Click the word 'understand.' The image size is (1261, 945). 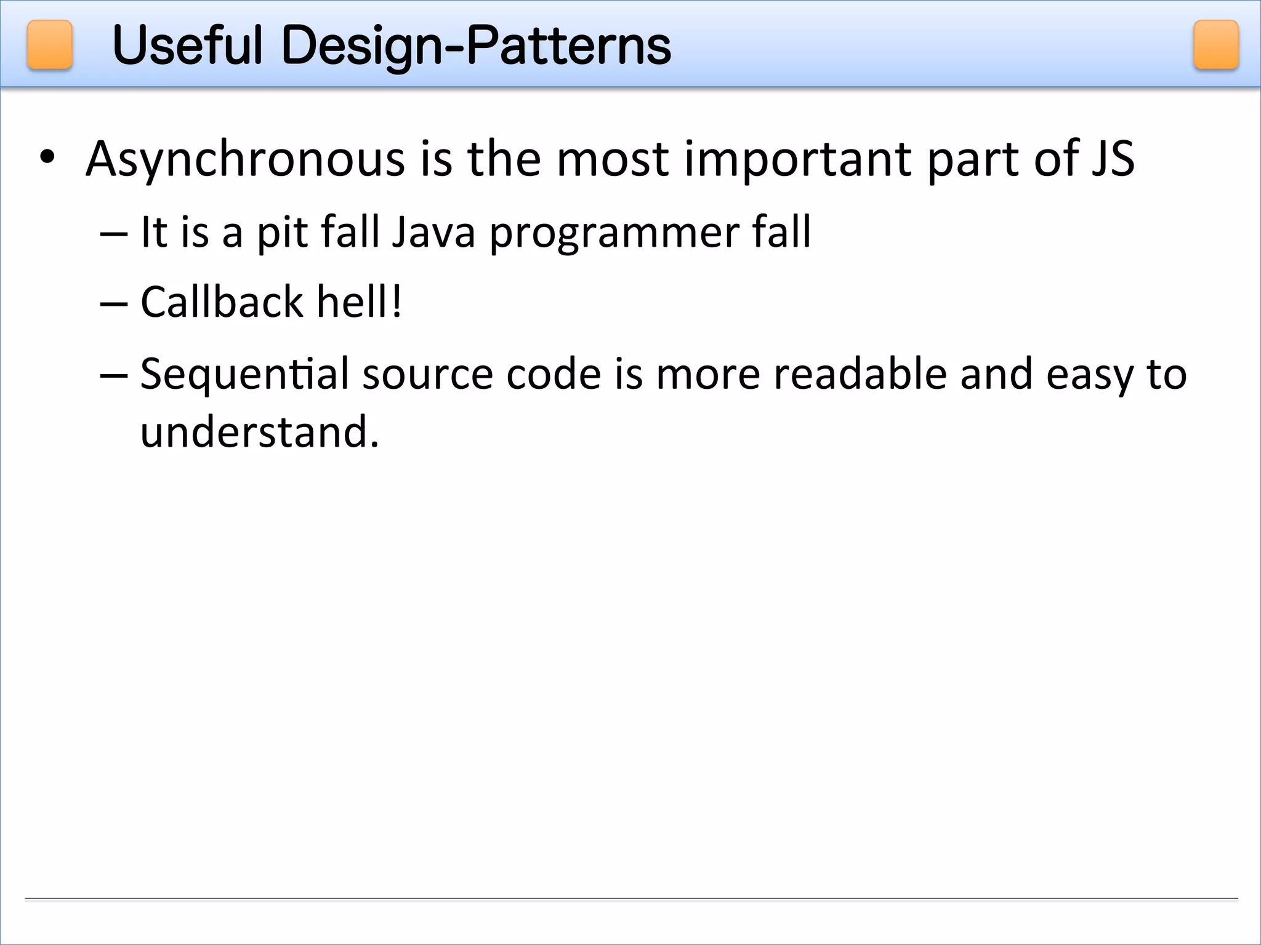point(260,431)
